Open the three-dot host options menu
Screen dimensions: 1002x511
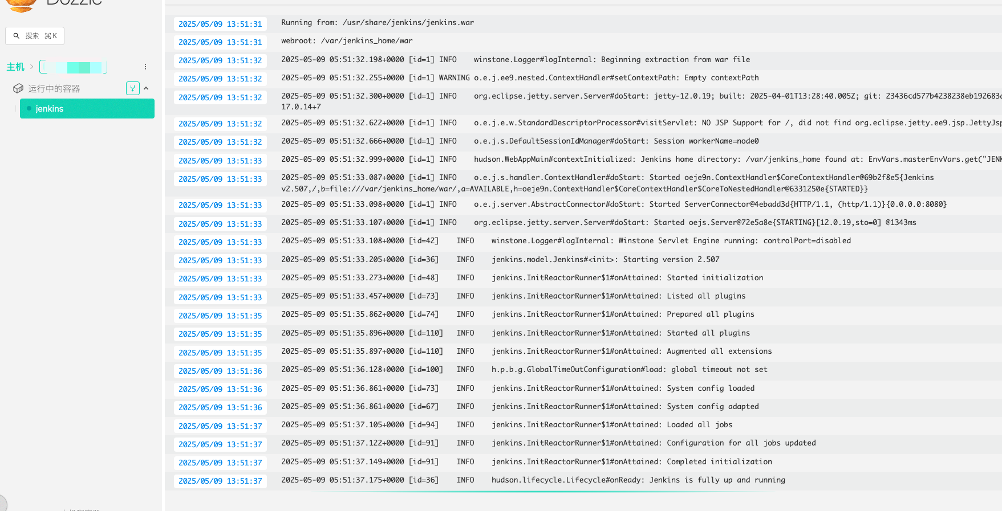click(145, 67)
